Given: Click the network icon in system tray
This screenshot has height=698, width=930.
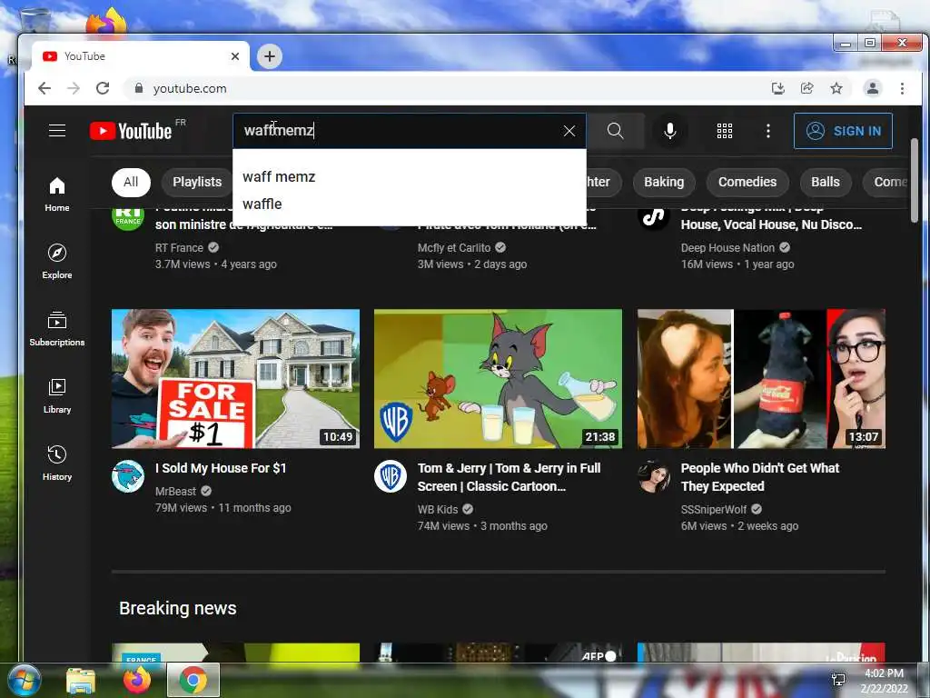Looking at the screenshot, I should (838, 680).
